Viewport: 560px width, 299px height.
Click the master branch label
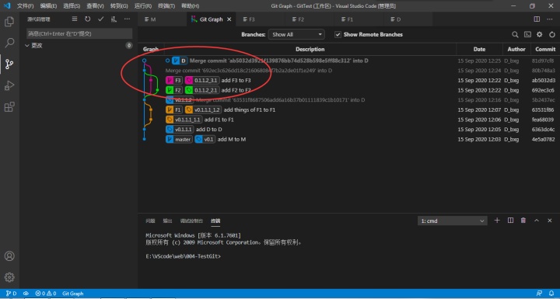click(179, 139)
